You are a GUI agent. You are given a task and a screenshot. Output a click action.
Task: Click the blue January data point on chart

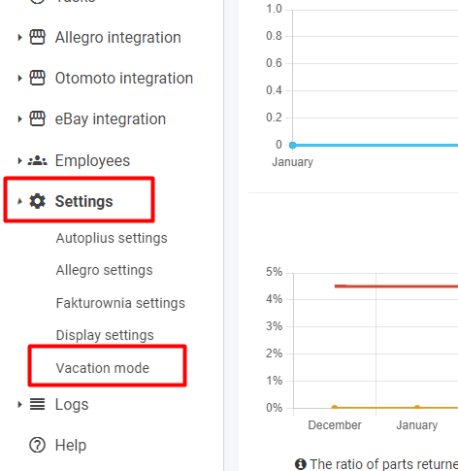coord(293,146)
